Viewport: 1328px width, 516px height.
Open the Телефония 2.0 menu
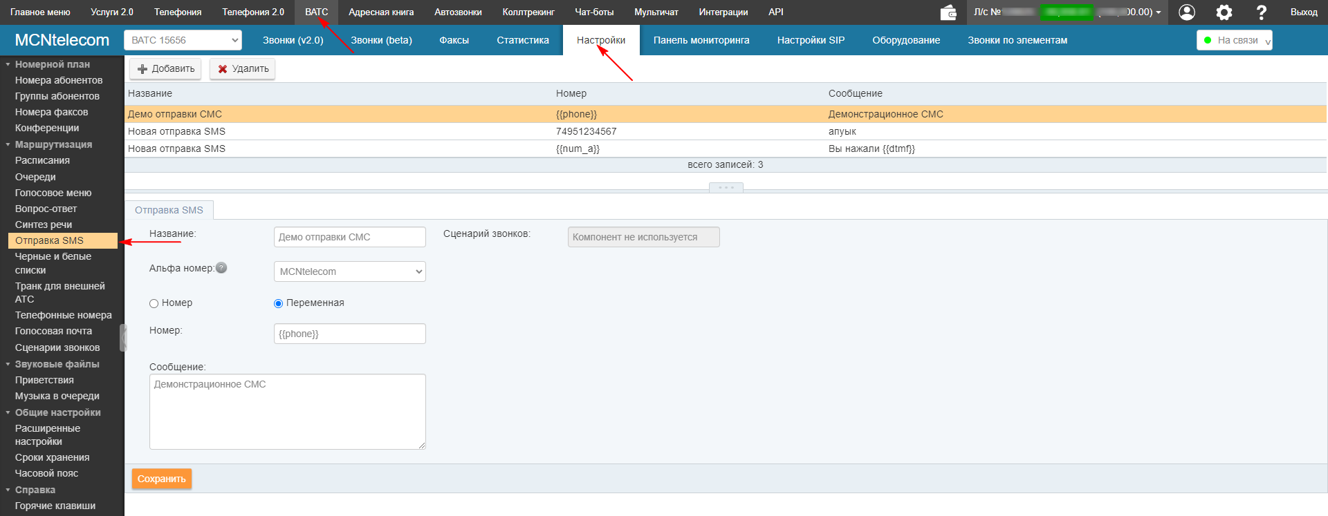point(253,12)
